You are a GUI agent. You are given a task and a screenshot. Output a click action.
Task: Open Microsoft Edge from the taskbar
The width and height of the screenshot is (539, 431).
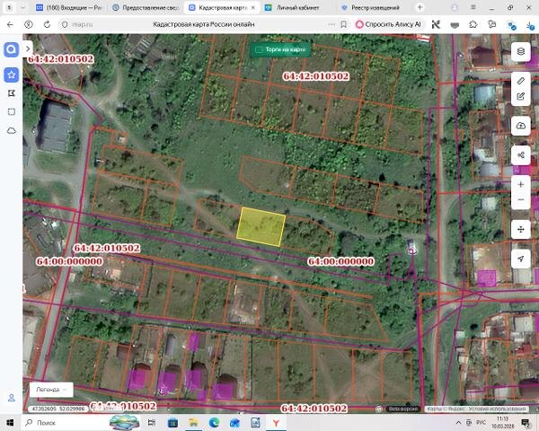coord(214,422)
